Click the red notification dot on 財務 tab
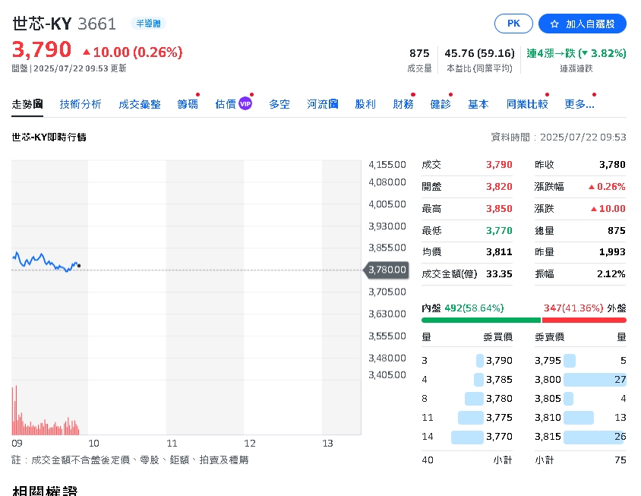 coord(412,95)
